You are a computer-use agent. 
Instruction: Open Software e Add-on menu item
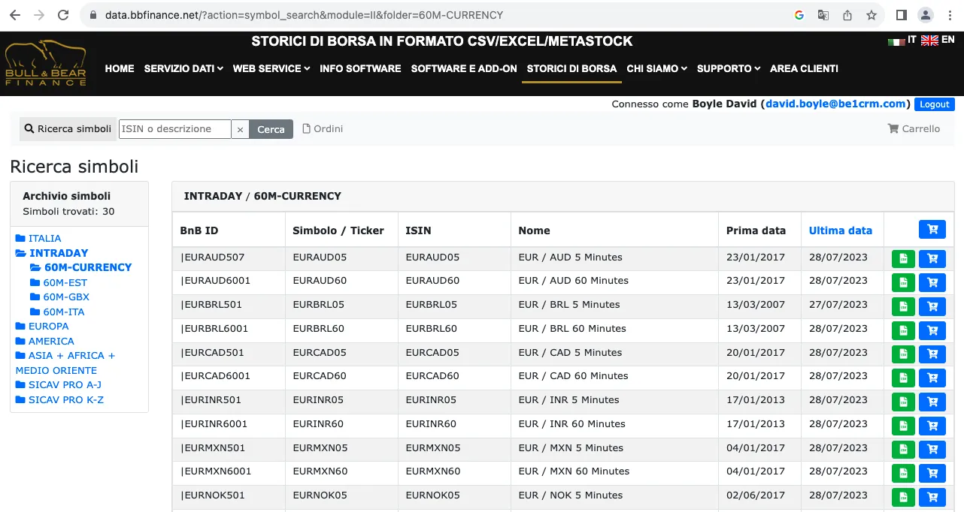click(x=464, y=68)
